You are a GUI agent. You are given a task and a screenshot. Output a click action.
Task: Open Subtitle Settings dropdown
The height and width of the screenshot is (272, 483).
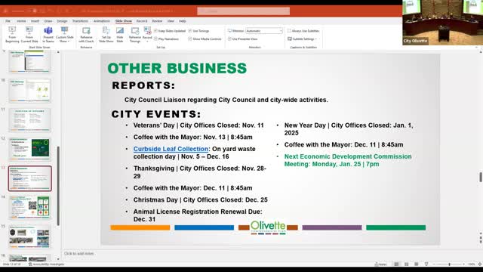302,39
